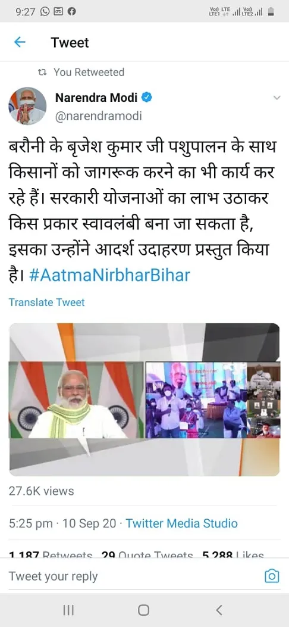The height and width of the screenshot is (627, 289).
Task: Tap the blue verified badge
Action: click(147, 97)
